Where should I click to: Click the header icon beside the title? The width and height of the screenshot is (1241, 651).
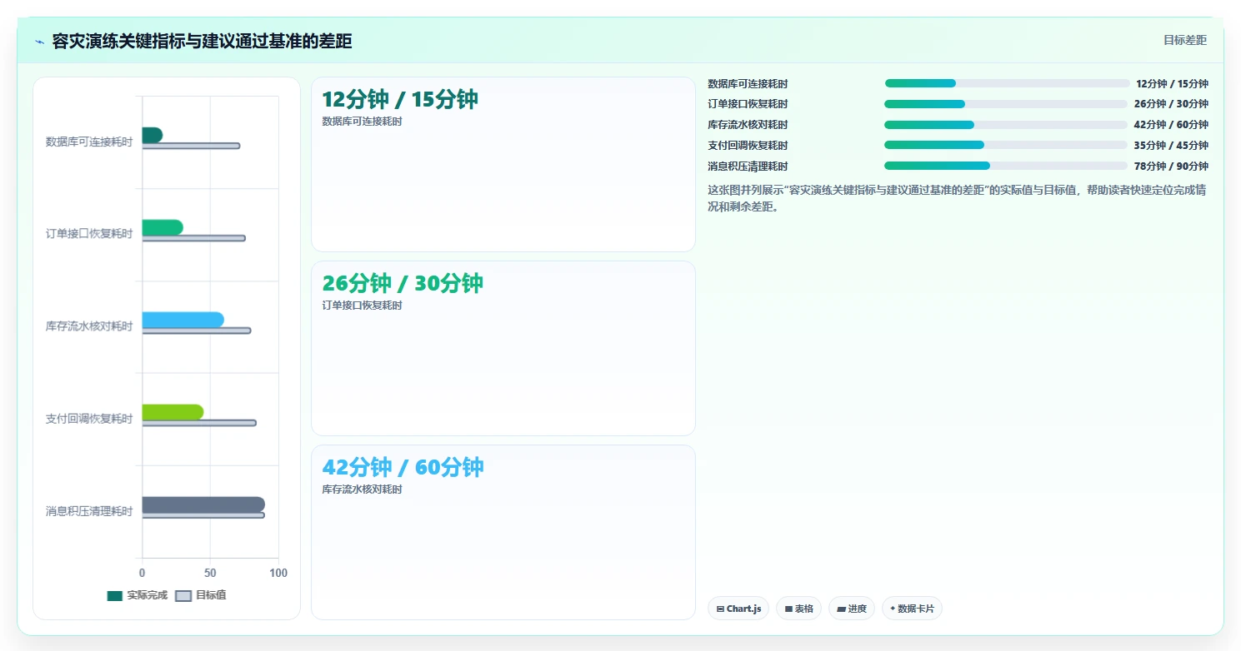click(39, 41)
